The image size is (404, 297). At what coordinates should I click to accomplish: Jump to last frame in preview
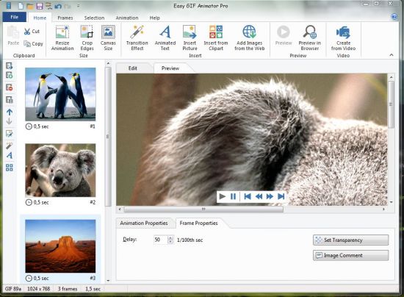point(281,196)
